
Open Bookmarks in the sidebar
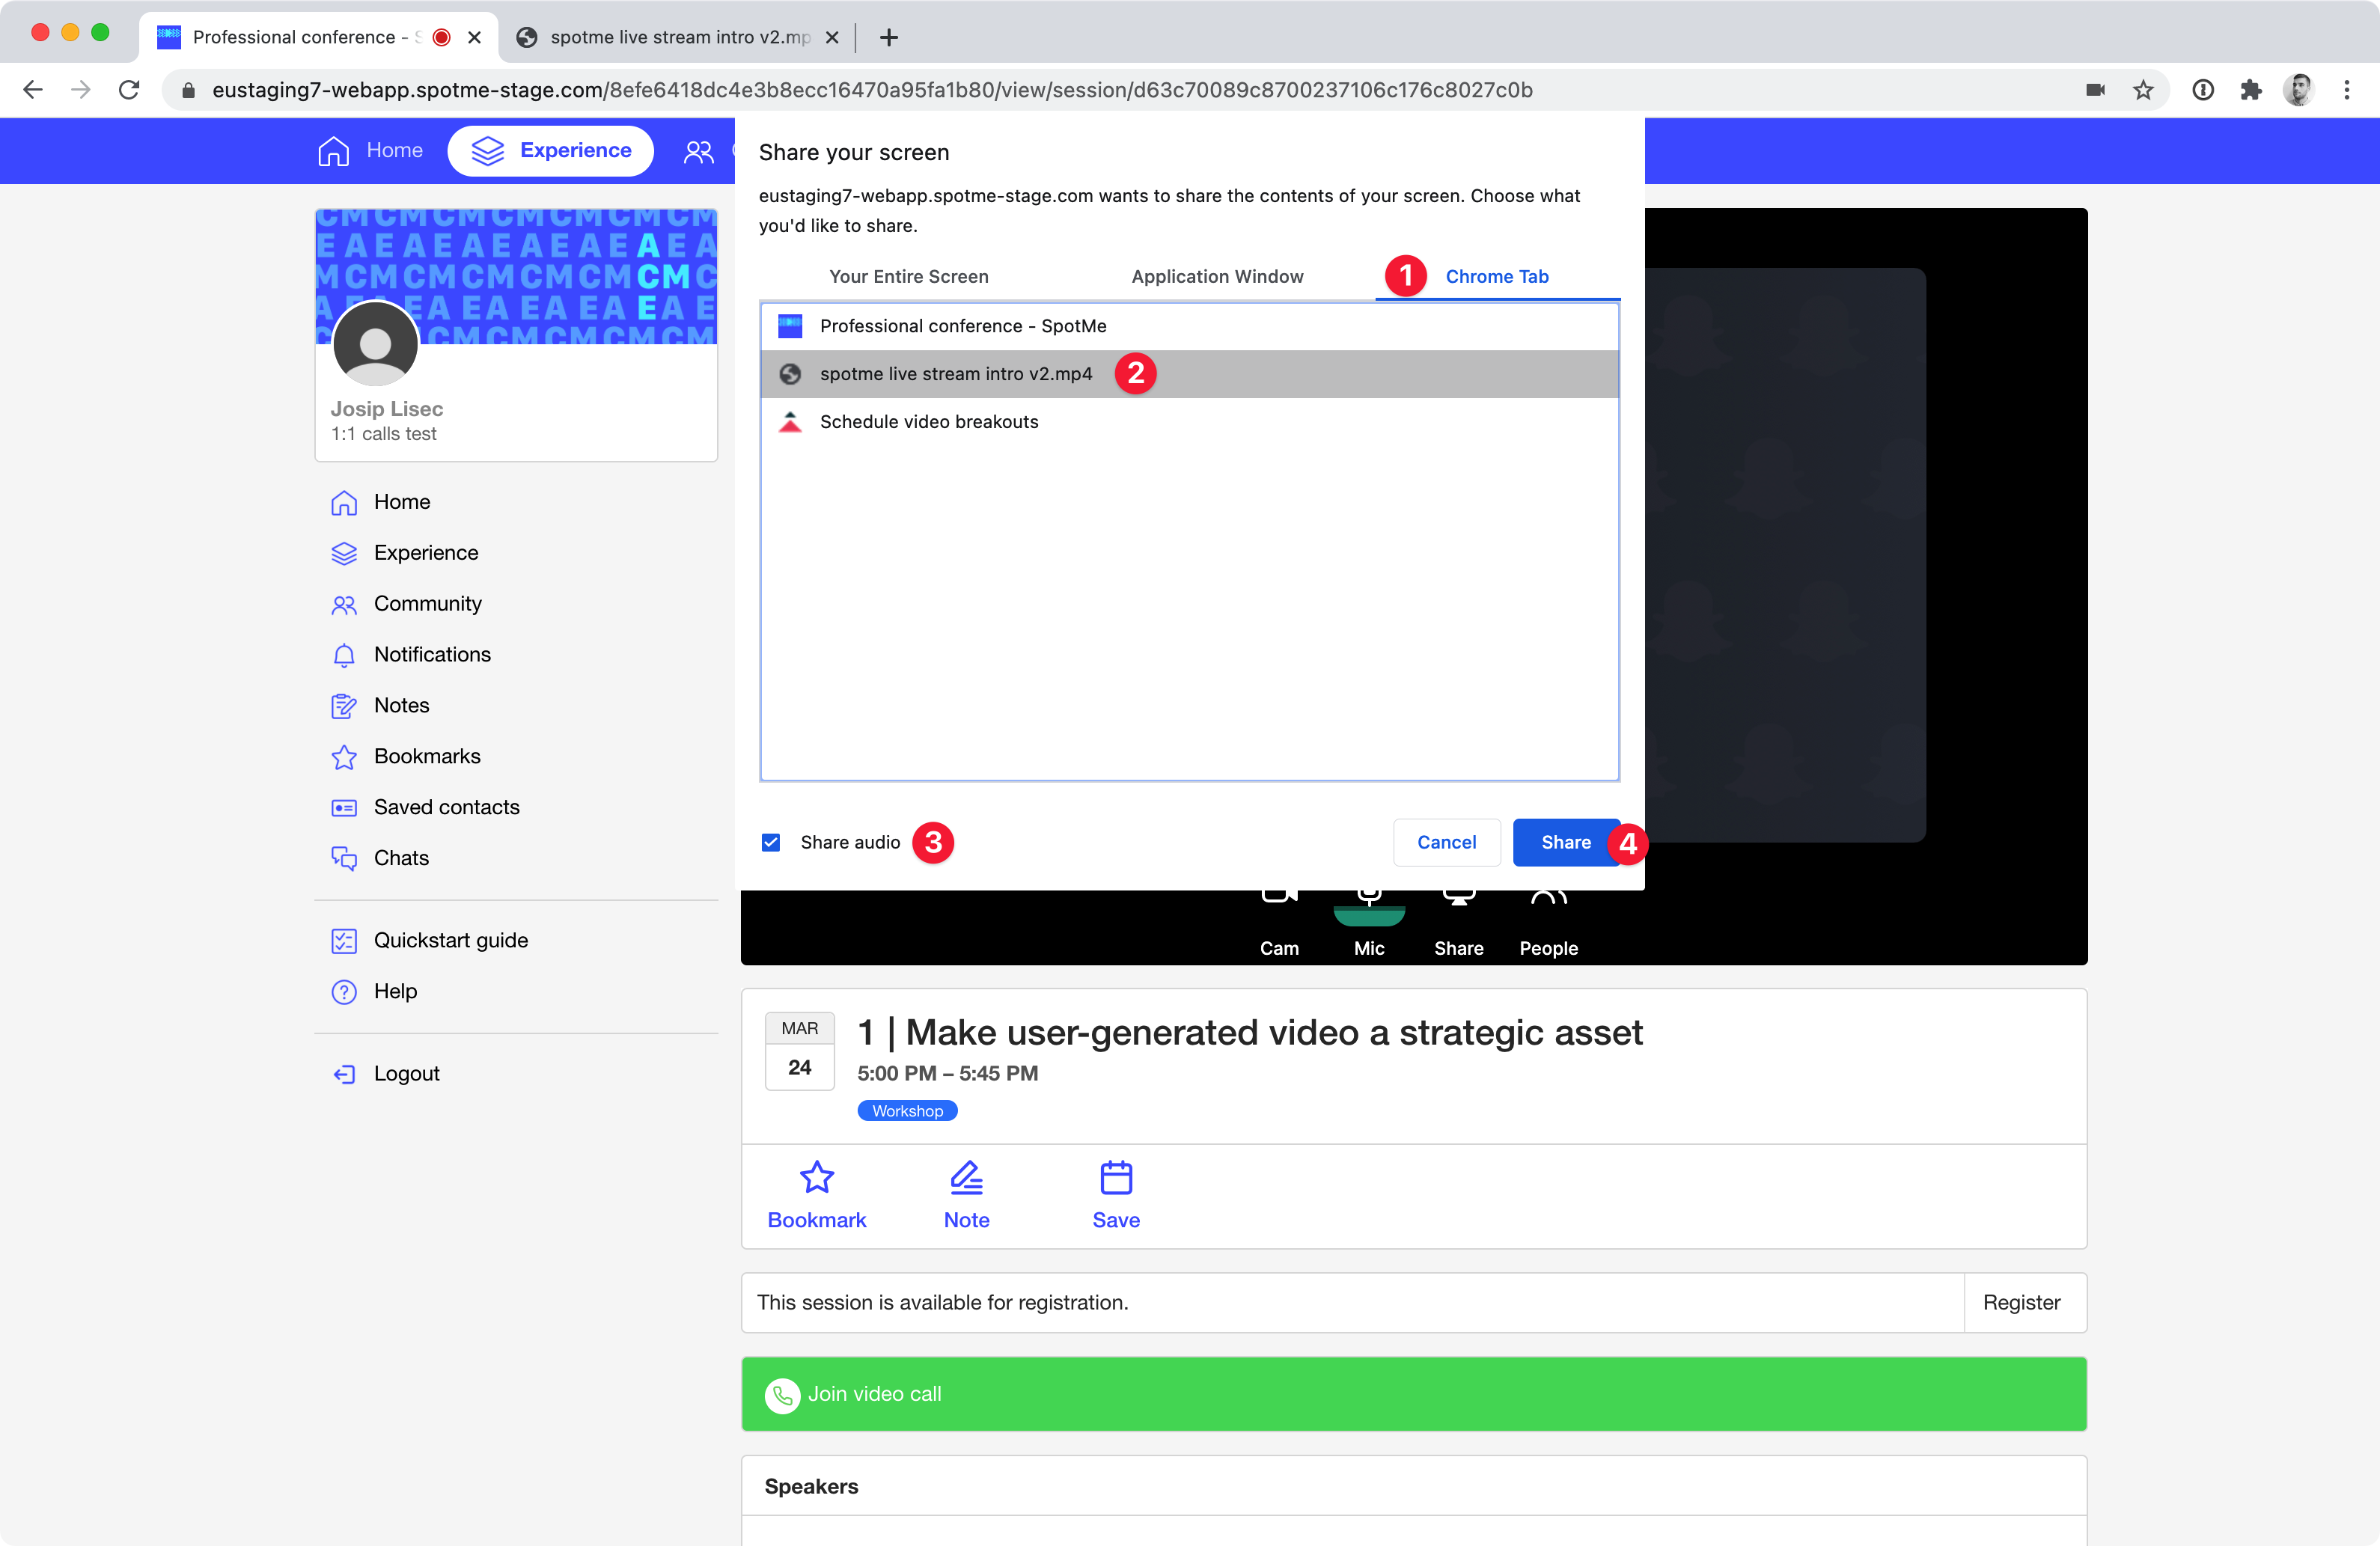pos(406,757)
